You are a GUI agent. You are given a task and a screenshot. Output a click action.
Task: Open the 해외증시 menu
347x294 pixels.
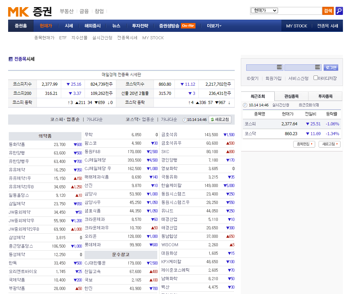click(93, 26)
